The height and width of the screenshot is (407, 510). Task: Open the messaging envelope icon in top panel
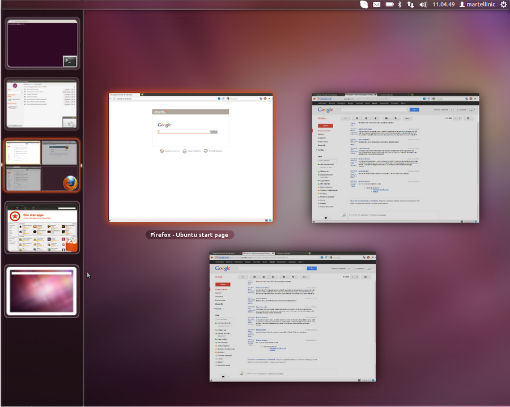coord(377,5)
